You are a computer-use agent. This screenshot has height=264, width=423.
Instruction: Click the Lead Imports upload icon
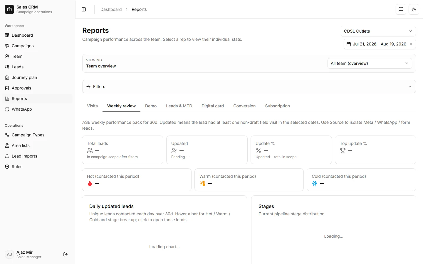coord(7,156)
